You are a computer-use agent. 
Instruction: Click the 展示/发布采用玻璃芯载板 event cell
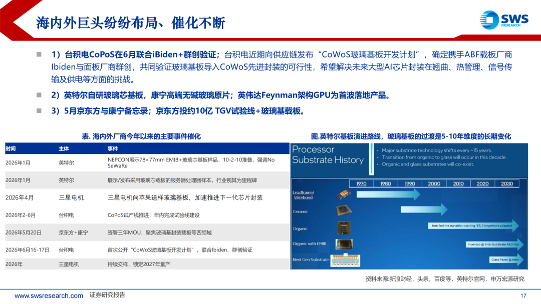(x=182, y=180)
